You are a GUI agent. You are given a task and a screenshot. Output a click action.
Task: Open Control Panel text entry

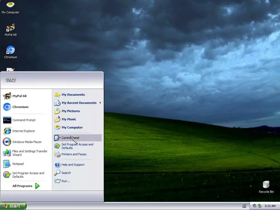click(x=70, y=138)
